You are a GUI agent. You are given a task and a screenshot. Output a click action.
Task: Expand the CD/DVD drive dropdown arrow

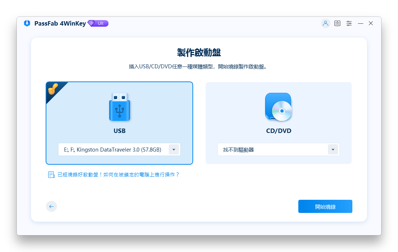333,149
